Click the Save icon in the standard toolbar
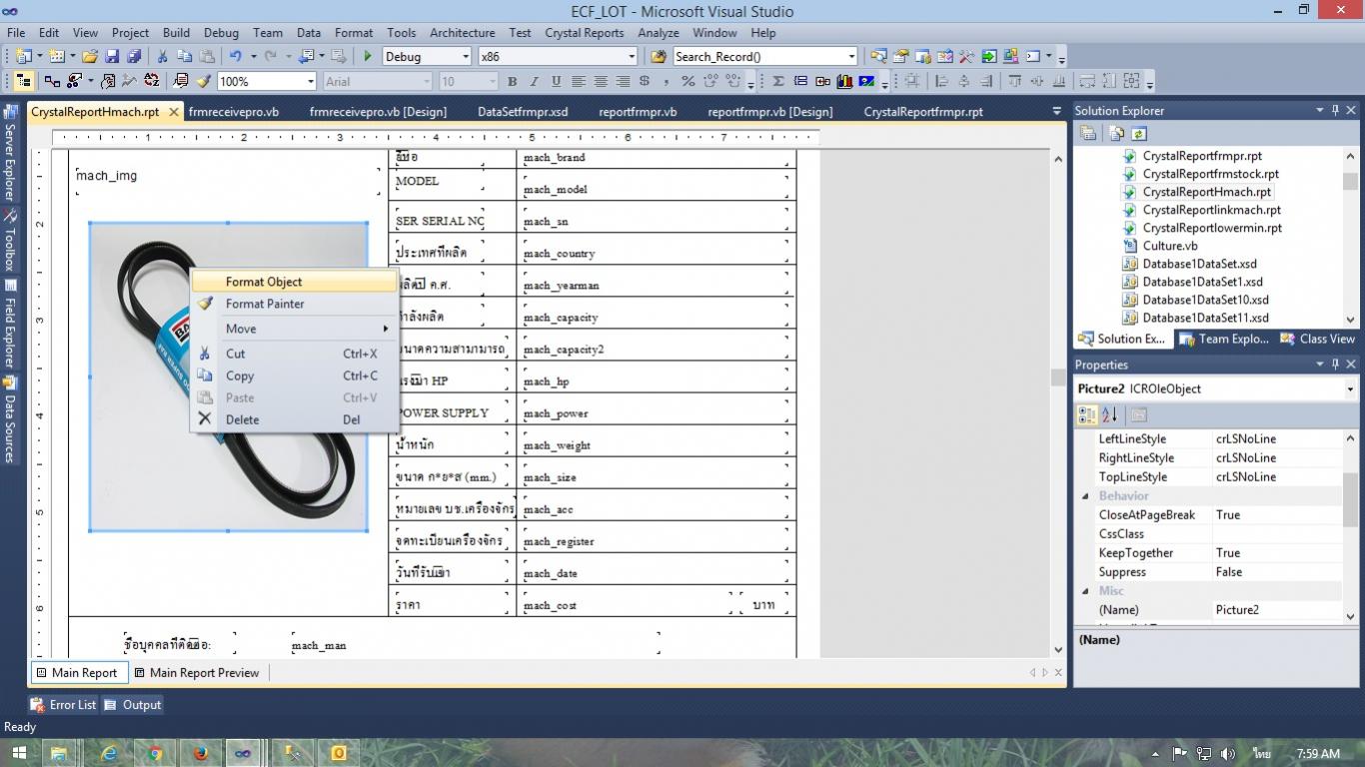 click(112, 57)
